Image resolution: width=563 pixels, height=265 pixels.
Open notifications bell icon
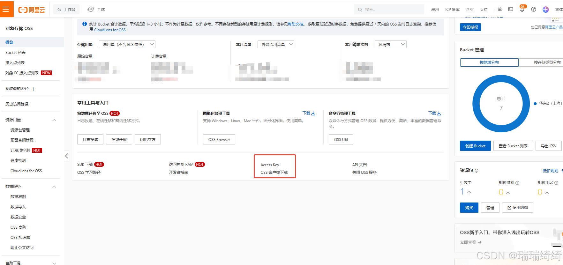click(x=522, y=10)
